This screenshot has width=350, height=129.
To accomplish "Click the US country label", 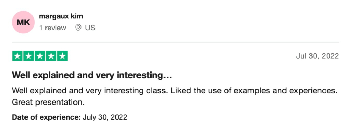I will tap(90, 28).
